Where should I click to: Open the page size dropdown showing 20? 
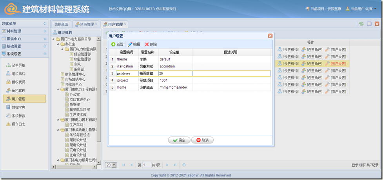point(114,165)
